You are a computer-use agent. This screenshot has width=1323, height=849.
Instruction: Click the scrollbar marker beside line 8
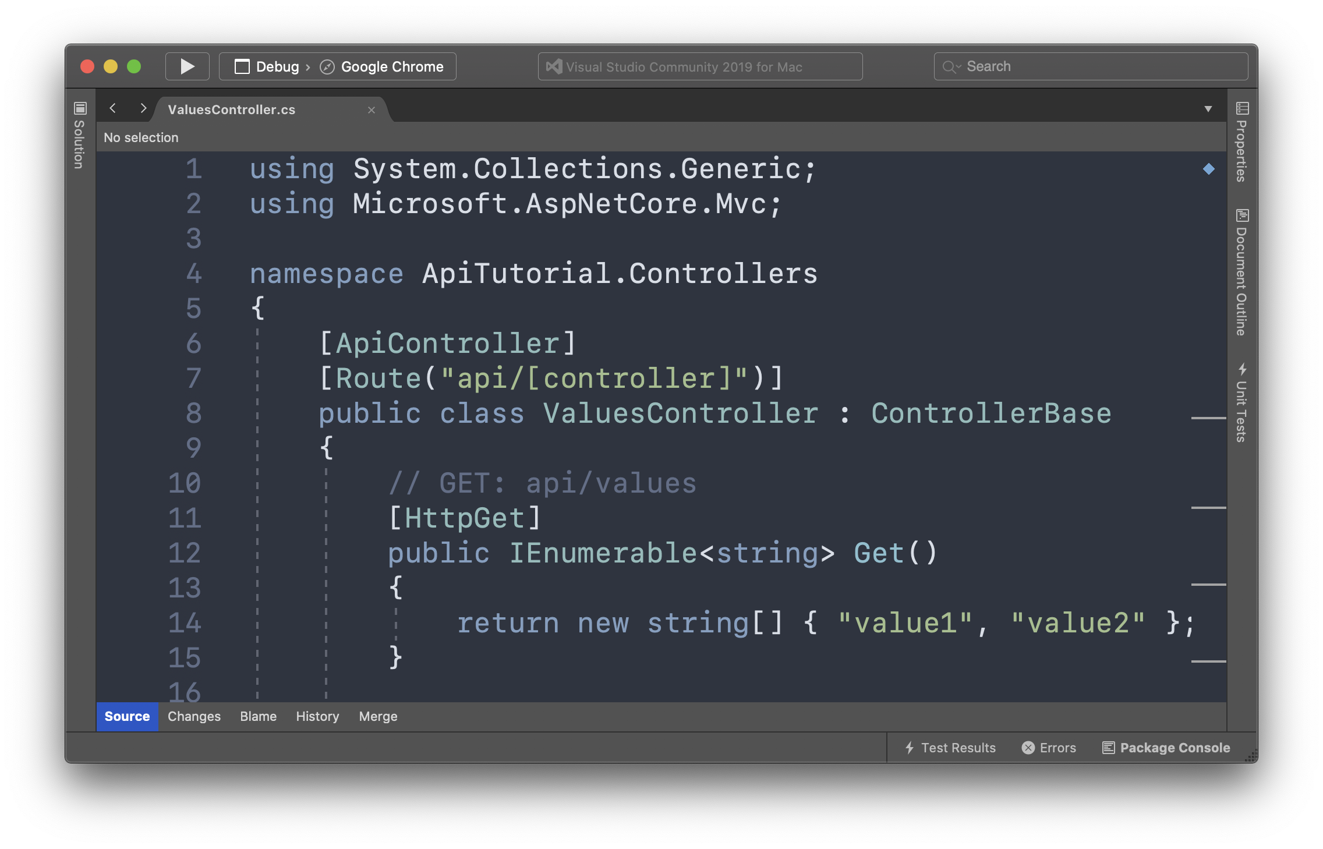(x=1209, y=418)
